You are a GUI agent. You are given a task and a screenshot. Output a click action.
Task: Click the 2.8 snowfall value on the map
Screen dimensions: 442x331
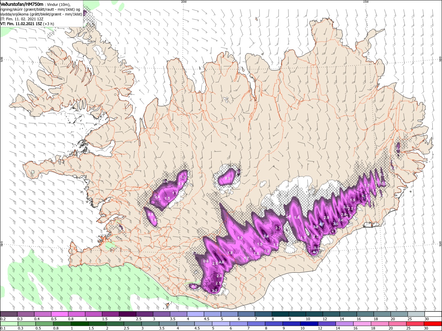(344, 215)
